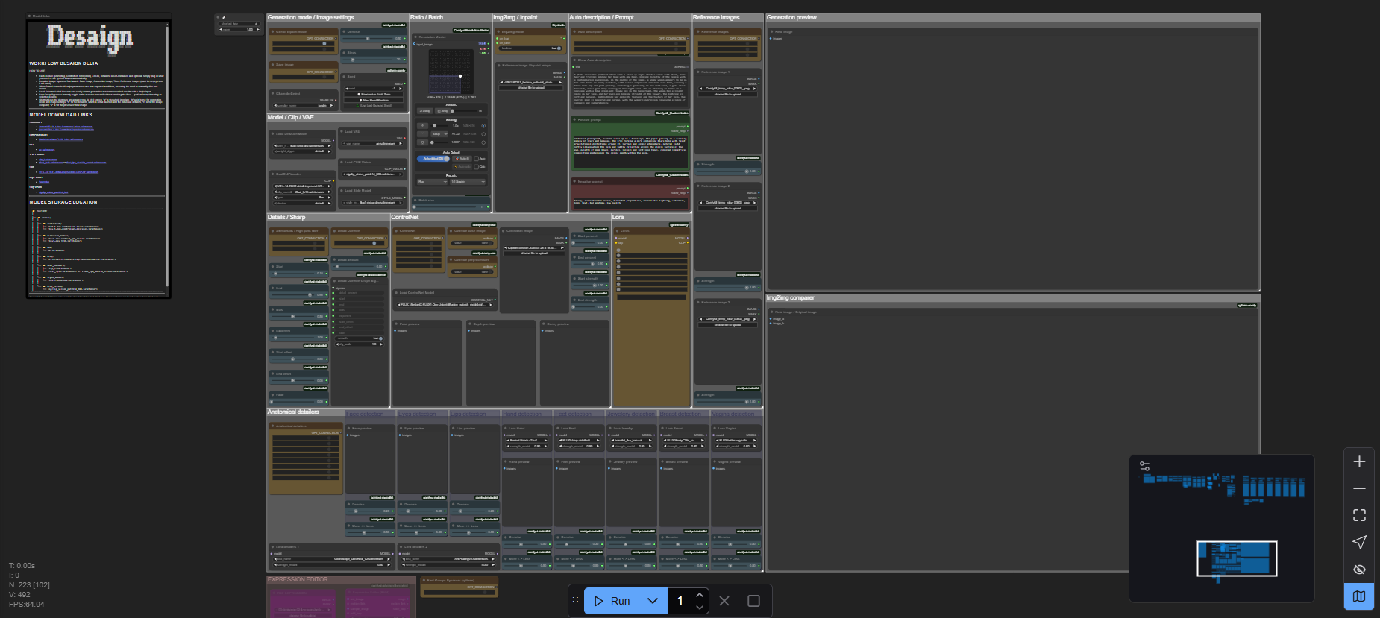Toggle the Auto detect switch in Resolution Master

pyautogui.click(x=433, y=158)
